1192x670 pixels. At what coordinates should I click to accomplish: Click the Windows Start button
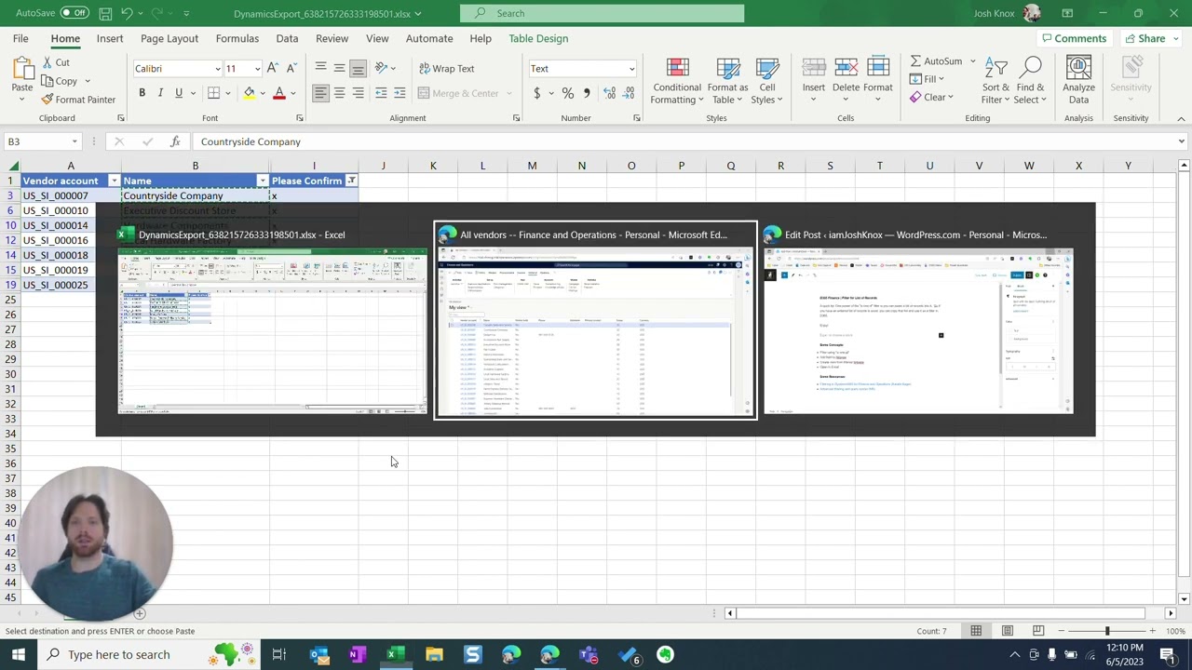(x=19, y=654)
